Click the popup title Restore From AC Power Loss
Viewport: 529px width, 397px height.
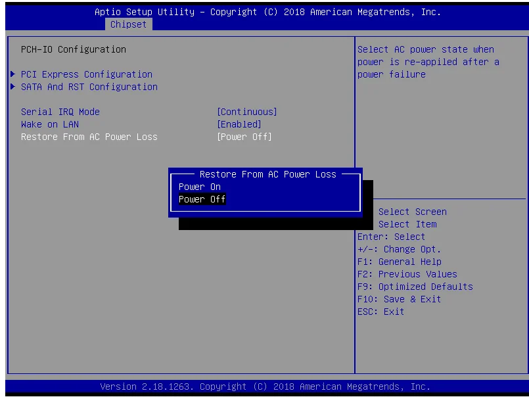click(x=268, y=174)
